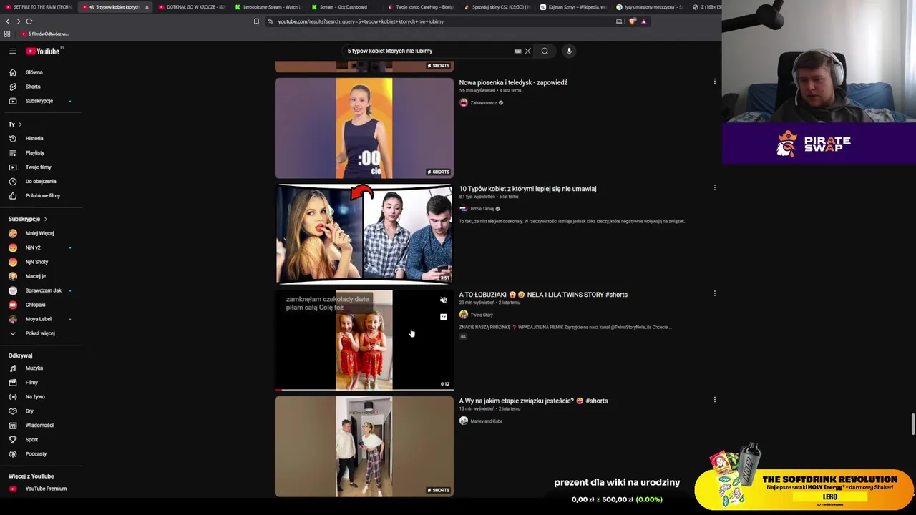Open Nowa piosenka i teledysk video title
This screenshot has width=916, height=515.
[513, 82]
